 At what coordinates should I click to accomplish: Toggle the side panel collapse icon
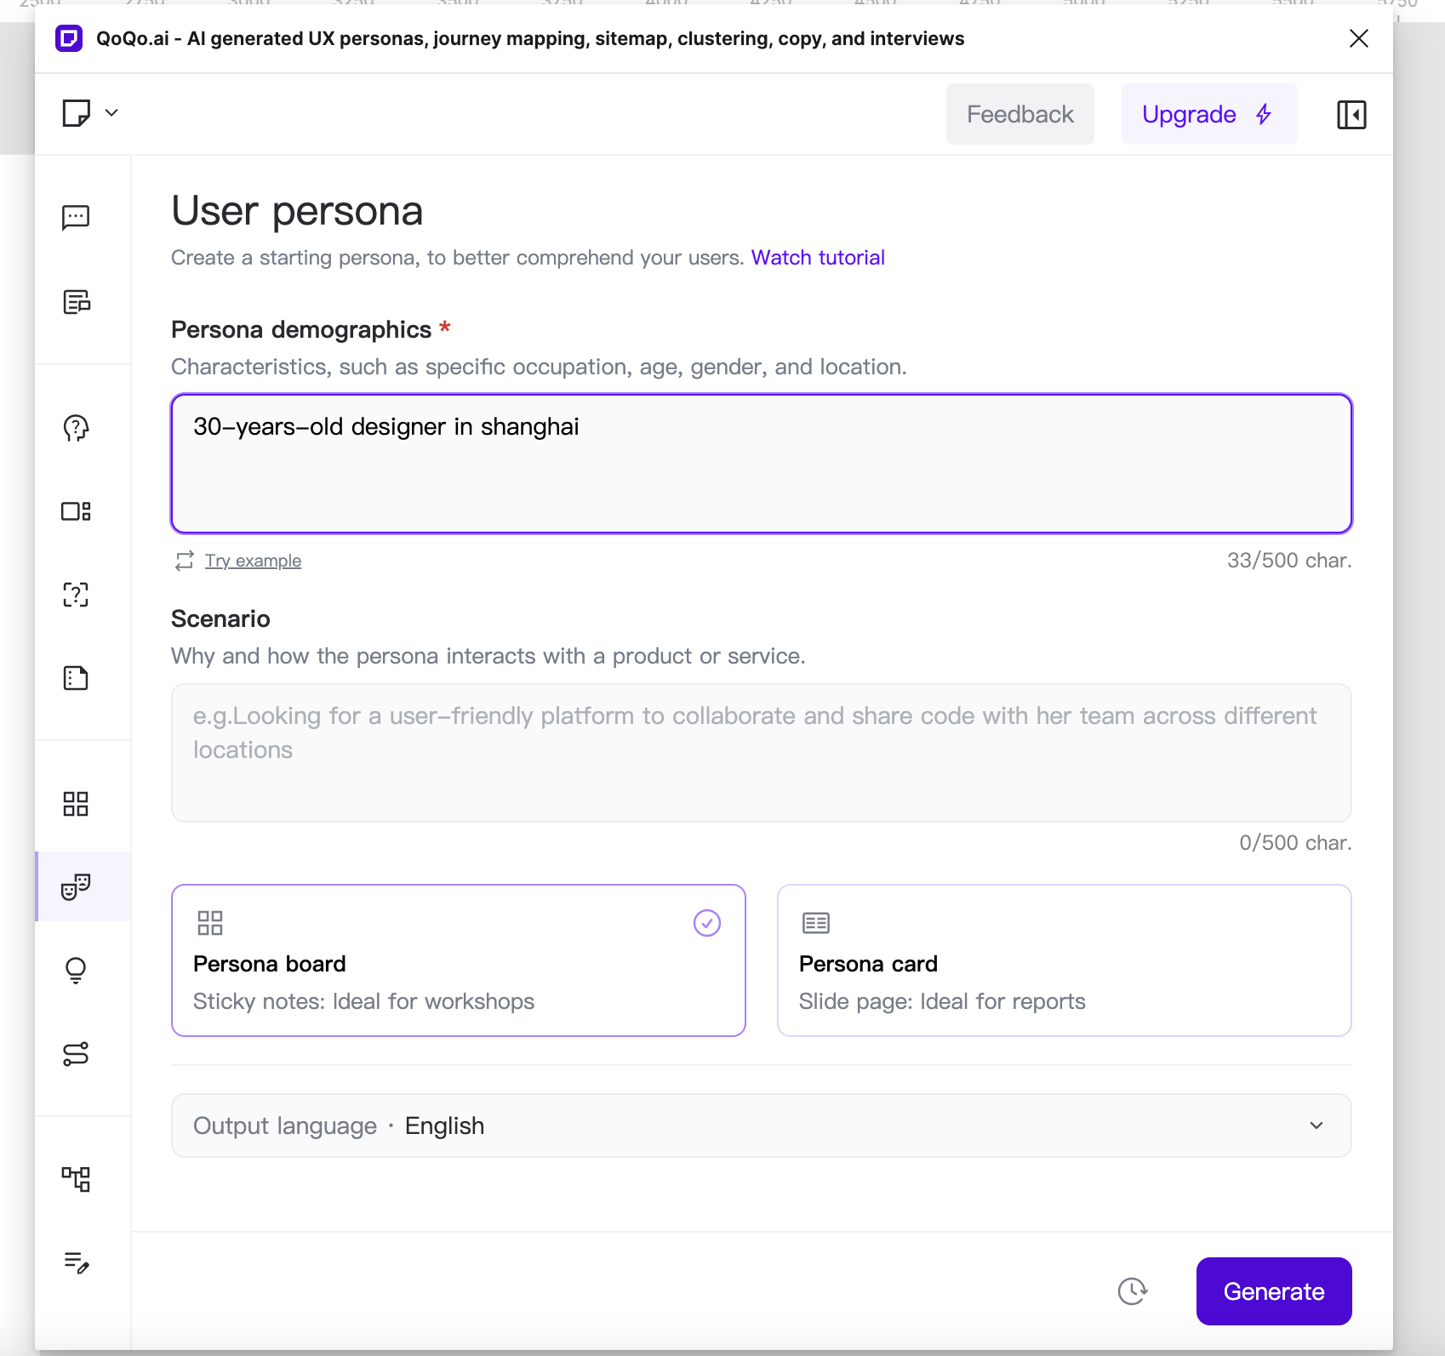click(1351, 115)
